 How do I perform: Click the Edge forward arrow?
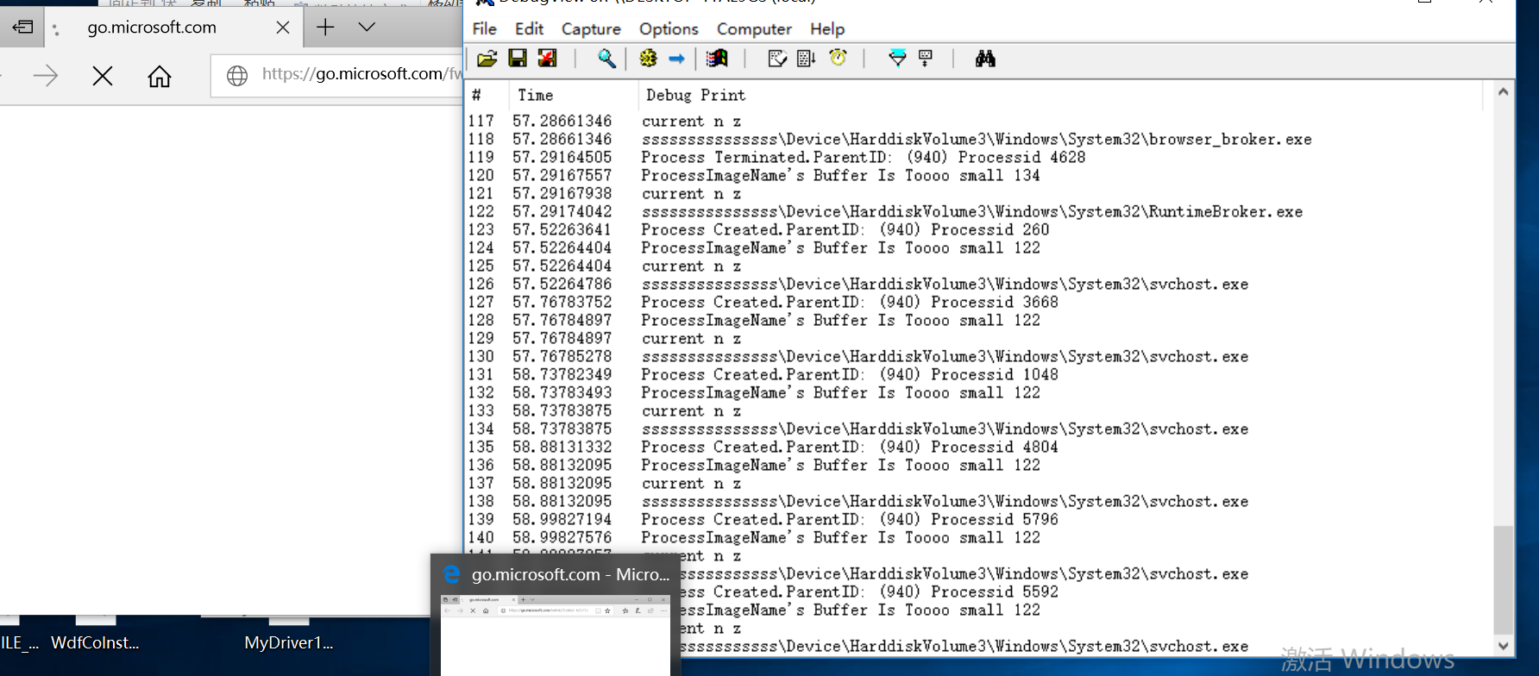[x=46, y=76]
